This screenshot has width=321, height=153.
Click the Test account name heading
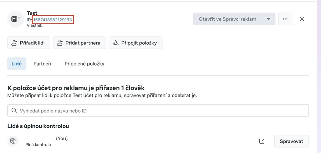pos(32,13)
